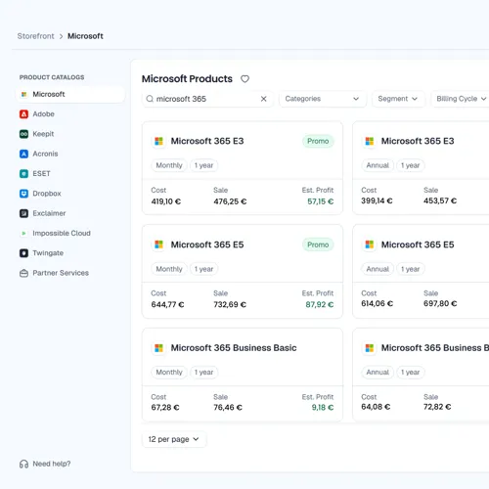Click into the microsoft 365 search field

pyautogui.click(x=203, y=99)
